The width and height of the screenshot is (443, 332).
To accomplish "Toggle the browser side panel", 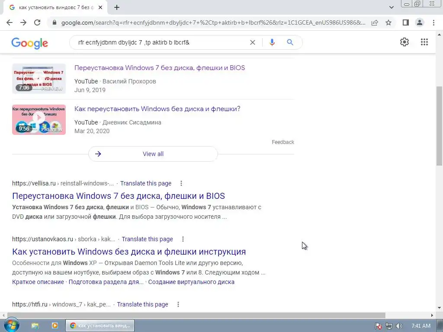I will click(406, 22).
